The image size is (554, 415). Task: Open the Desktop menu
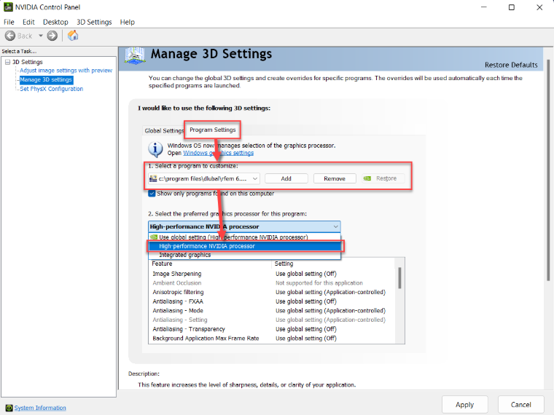[55, 22]
